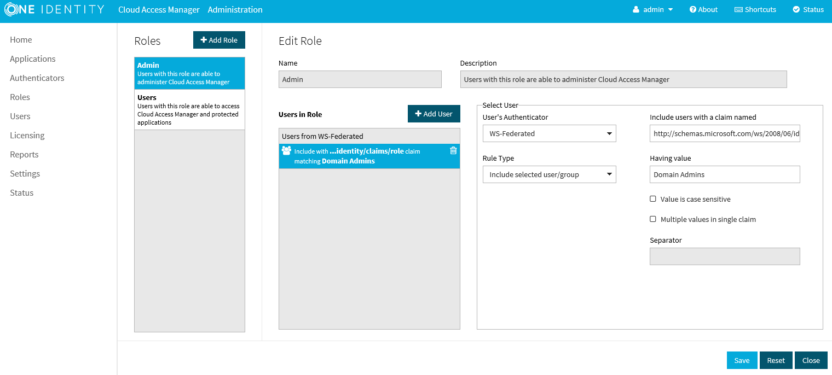
Task: Click the Administration header link
Action: [235, 9]
